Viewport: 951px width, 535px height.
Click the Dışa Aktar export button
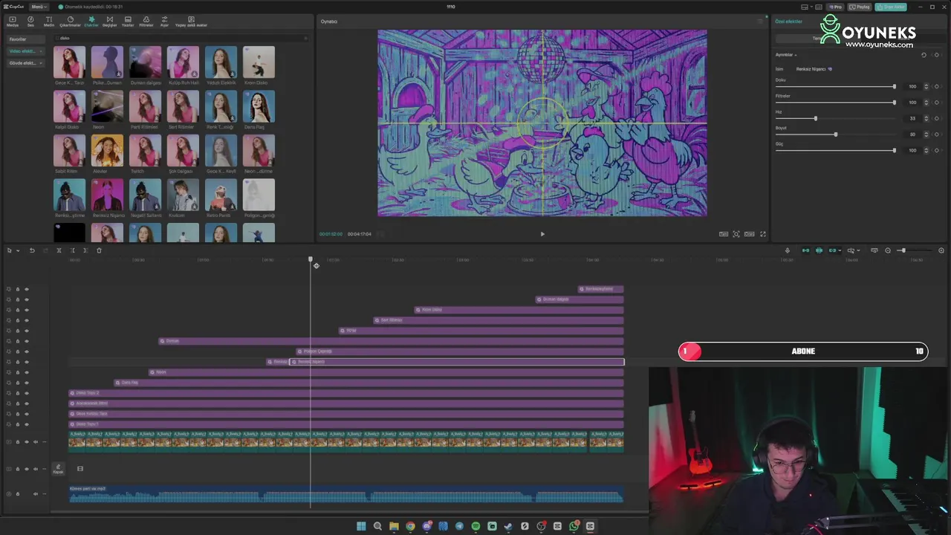coord(891,7)
